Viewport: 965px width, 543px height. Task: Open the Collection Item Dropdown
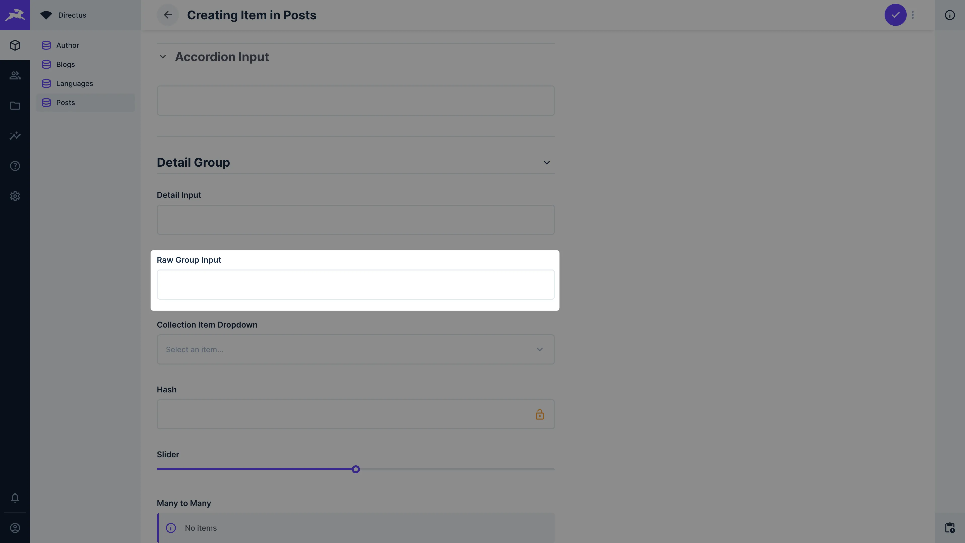355,350
